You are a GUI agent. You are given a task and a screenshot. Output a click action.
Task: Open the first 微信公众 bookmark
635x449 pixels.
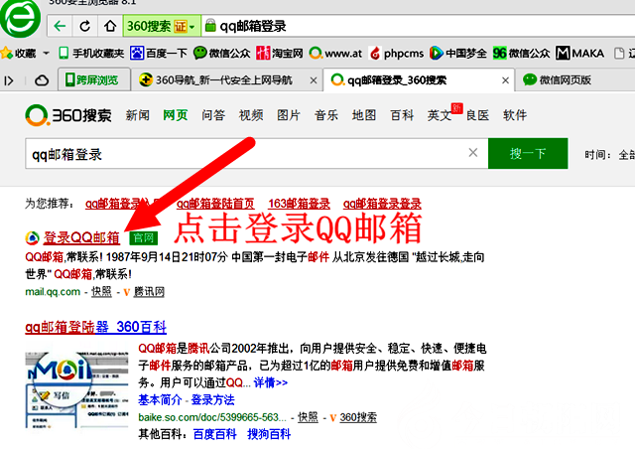[221, 53]
